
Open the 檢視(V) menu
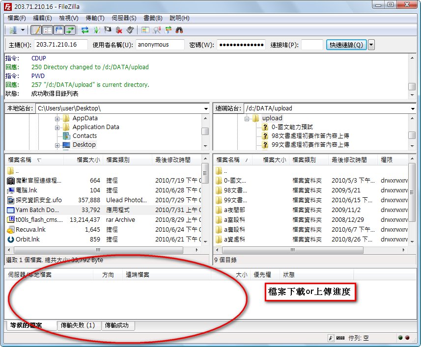[69, 18]
